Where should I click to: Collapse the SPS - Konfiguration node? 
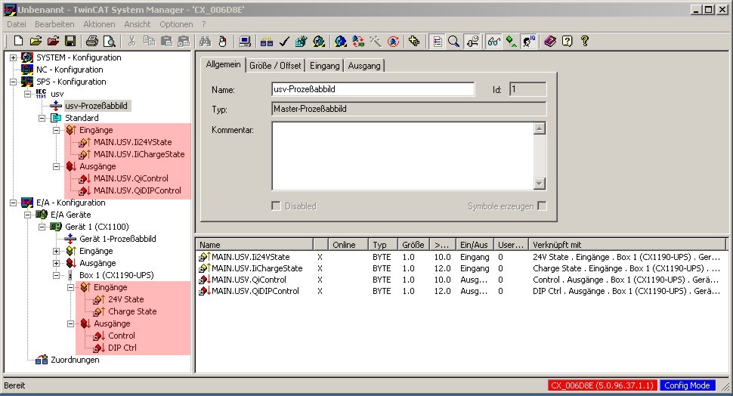[13, 82]
